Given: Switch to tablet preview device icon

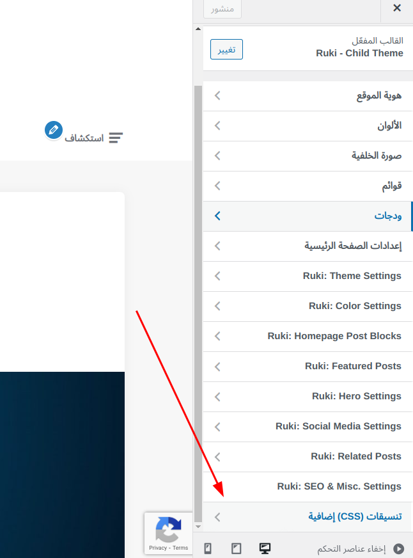Looking at the screenshot, I should click(x=237, y=548).
